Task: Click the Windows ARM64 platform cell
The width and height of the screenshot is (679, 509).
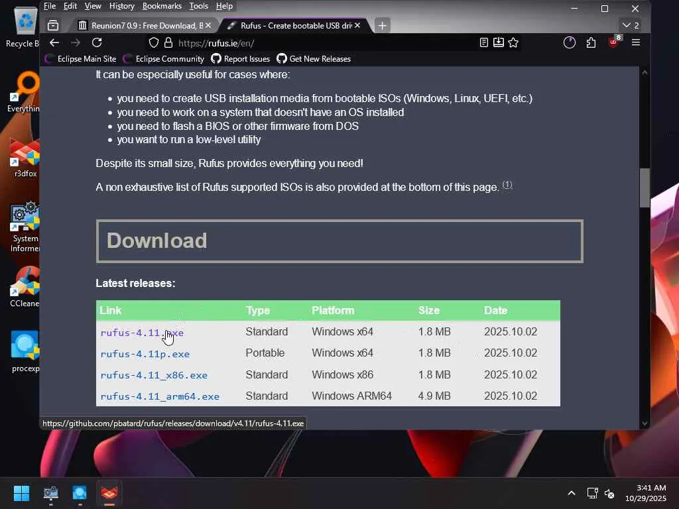Action: pos(351,396)
